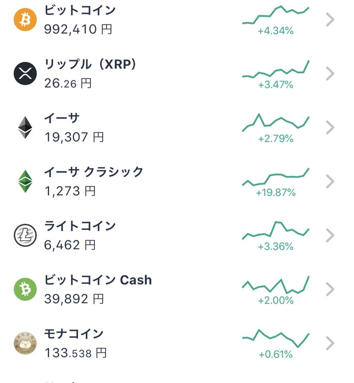Tap the Monacoin cat coin logo
The width and height of the screenshot is (354, 383).
click(x=25, y=343)
